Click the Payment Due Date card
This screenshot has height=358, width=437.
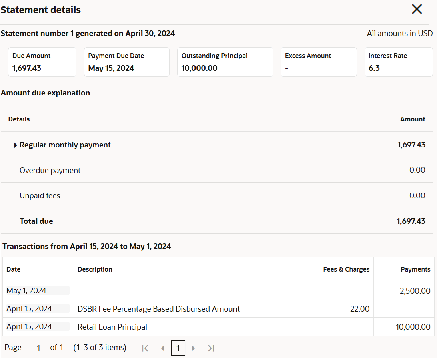[x=126, y=62]
